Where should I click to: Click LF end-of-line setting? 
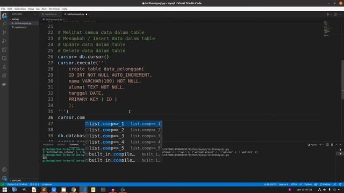coord(300,184)
